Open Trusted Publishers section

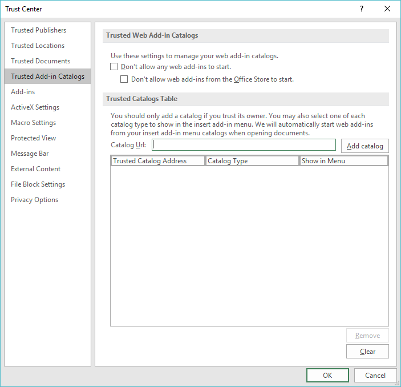38,30
